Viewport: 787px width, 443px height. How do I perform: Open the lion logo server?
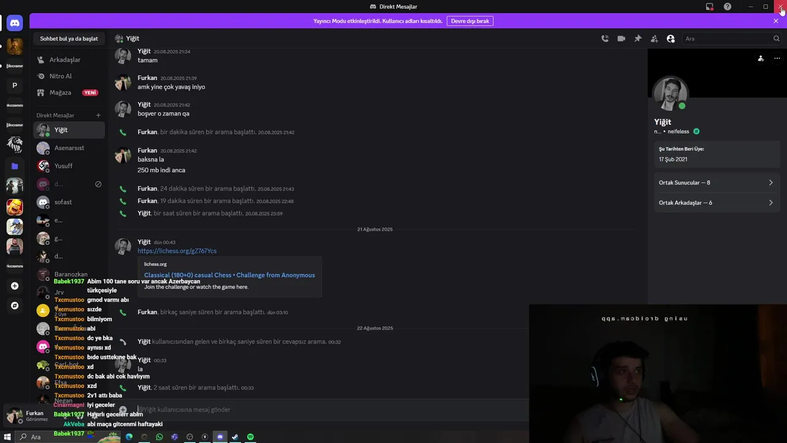pyautogui.click(x=15, y=145)
